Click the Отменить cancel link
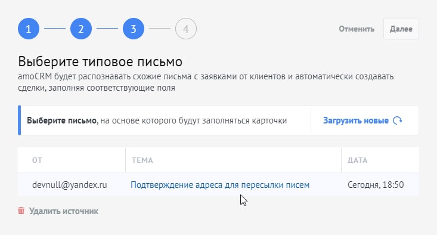437x235 pixels. 357,29
